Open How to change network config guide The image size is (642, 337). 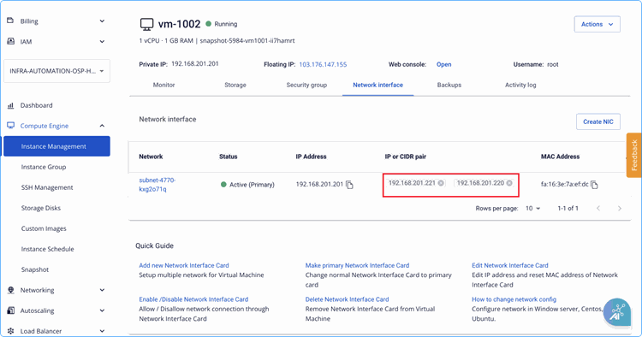tap(514, 299)
